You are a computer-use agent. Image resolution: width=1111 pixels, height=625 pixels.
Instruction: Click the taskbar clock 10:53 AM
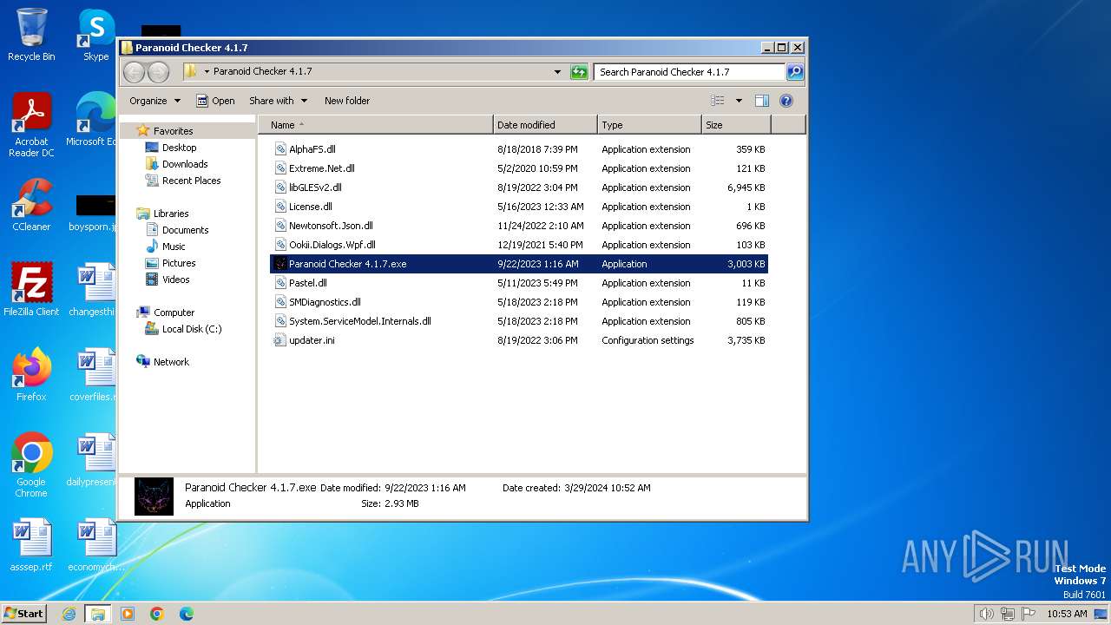coord(1067,614)
